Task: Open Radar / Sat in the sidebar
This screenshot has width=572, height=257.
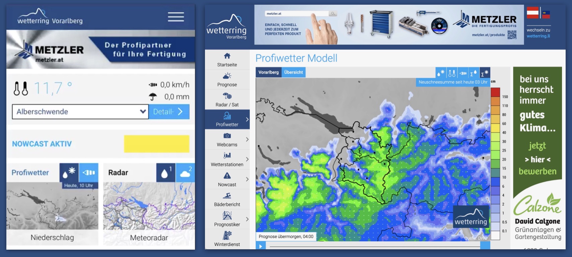Action: click(x=227, y=100)
